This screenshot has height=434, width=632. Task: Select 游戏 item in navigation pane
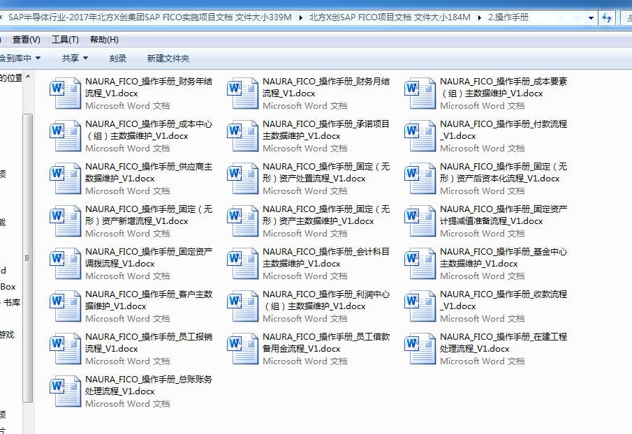tap(7, 335)
